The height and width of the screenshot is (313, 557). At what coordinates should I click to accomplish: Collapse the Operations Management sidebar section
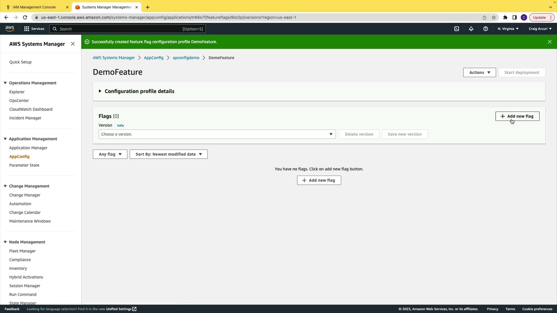(x=5, y=83)
